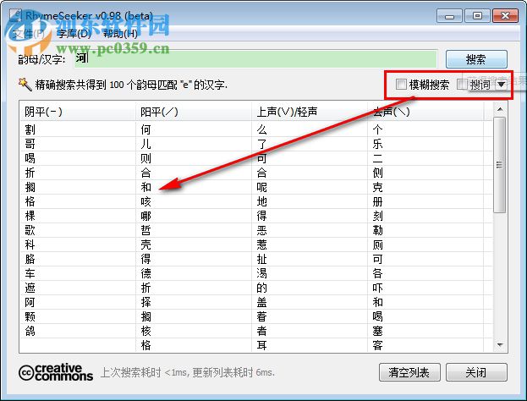The height and width of the screenshot is (401, 527).
Task: Select 克 in the 去声 column
Action: click(x=377, y=187)
